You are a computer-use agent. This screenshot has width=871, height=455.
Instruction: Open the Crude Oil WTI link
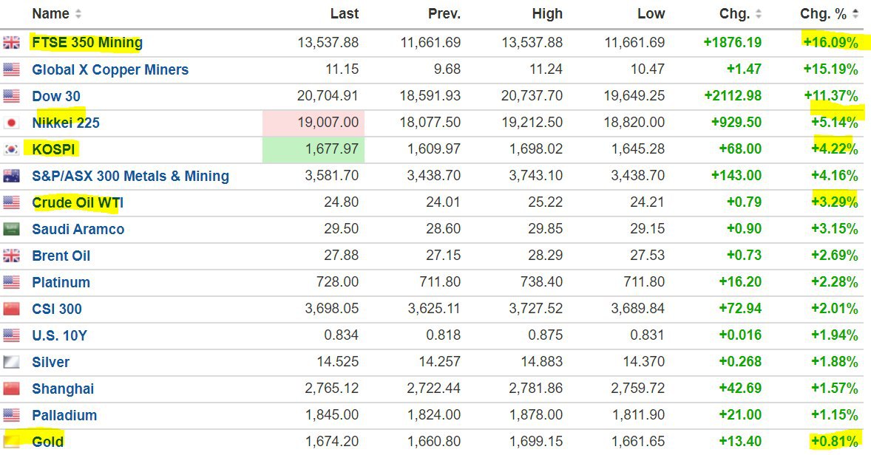point(78,202)
